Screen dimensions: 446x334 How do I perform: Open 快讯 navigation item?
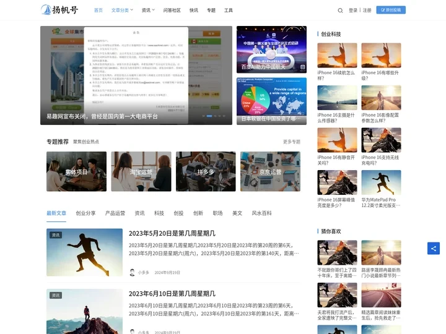[x=194, y=11]
